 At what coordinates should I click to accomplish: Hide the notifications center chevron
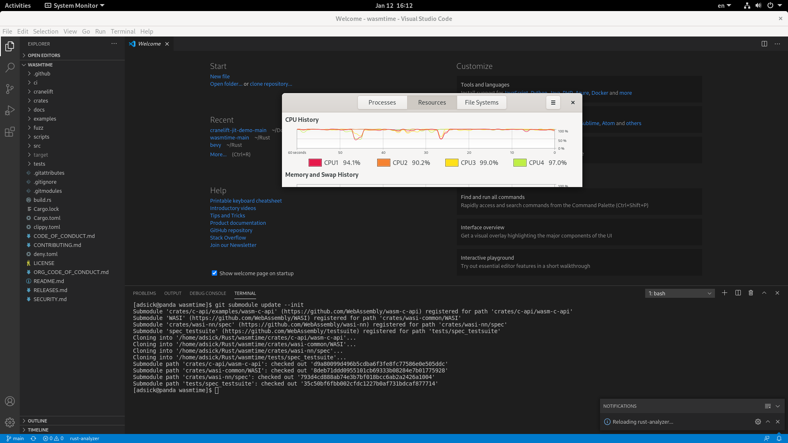(x=778, y=406)
